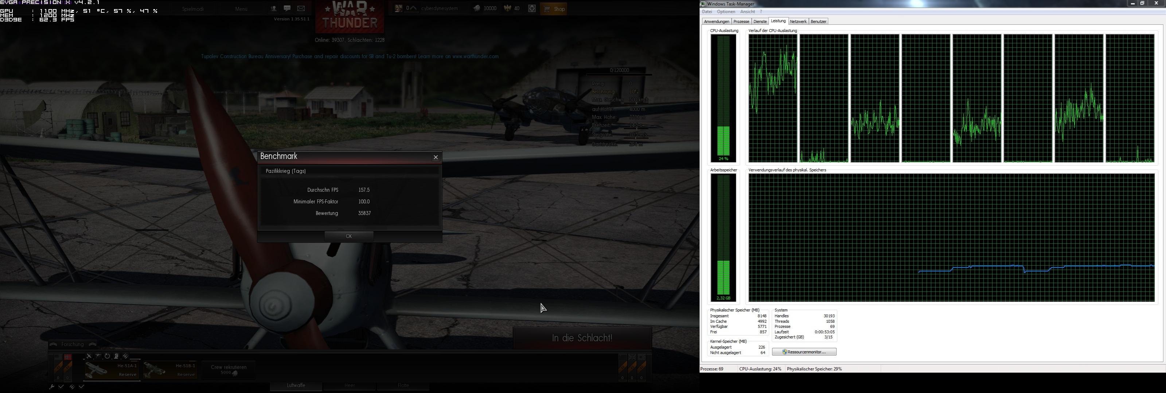The width and height of the screenshot is (1166, 393).
Task: Click the aircraft icon above He-51A-1
Action: 89,356
